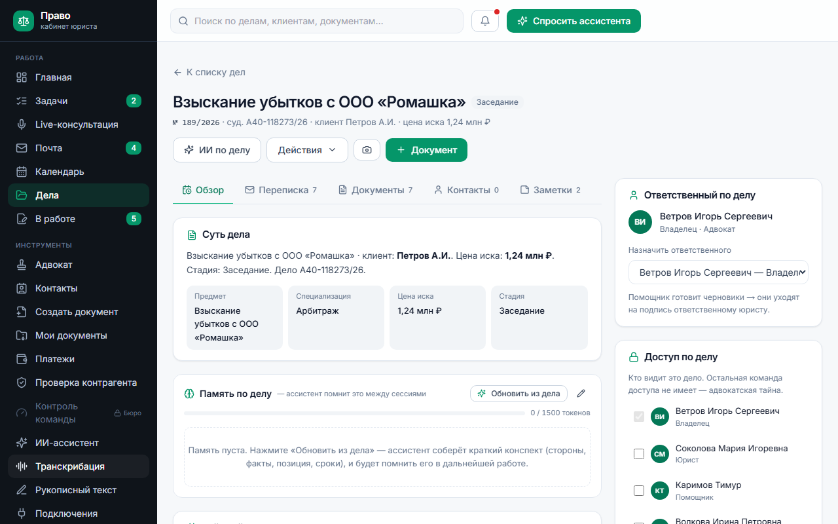This screenshot has width=838, height=524.
Task: Click the Право scales logo icon
Action: (24, 20)
